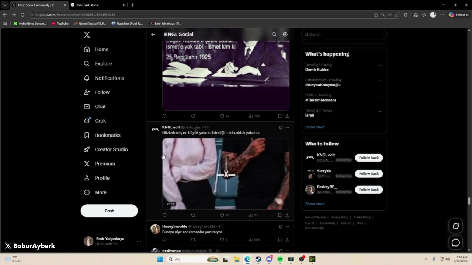Image resolution: width=472 pixels, height=265 pixels.
Task: Open more options on KNGL edit post
Action: pyautogui.click(x=287, y=127)
